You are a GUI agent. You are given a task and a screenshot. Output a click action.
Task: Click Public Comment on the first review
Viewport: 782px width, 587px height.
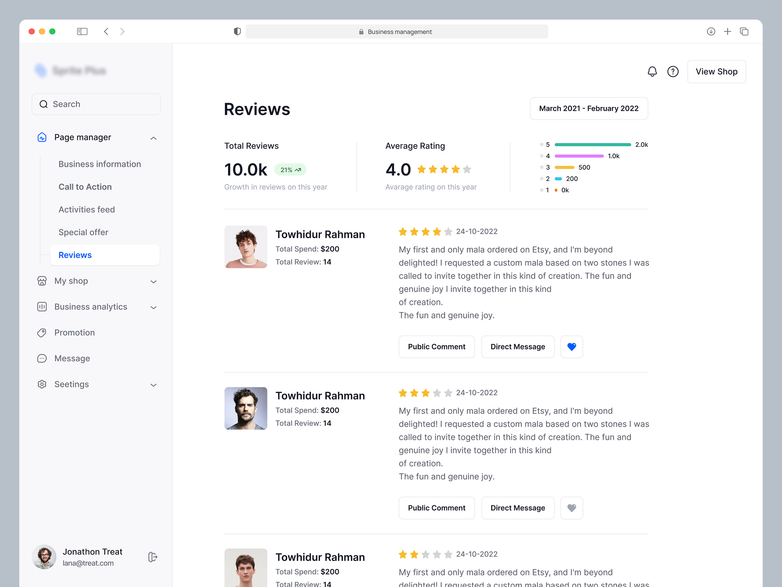pos(437,347)
